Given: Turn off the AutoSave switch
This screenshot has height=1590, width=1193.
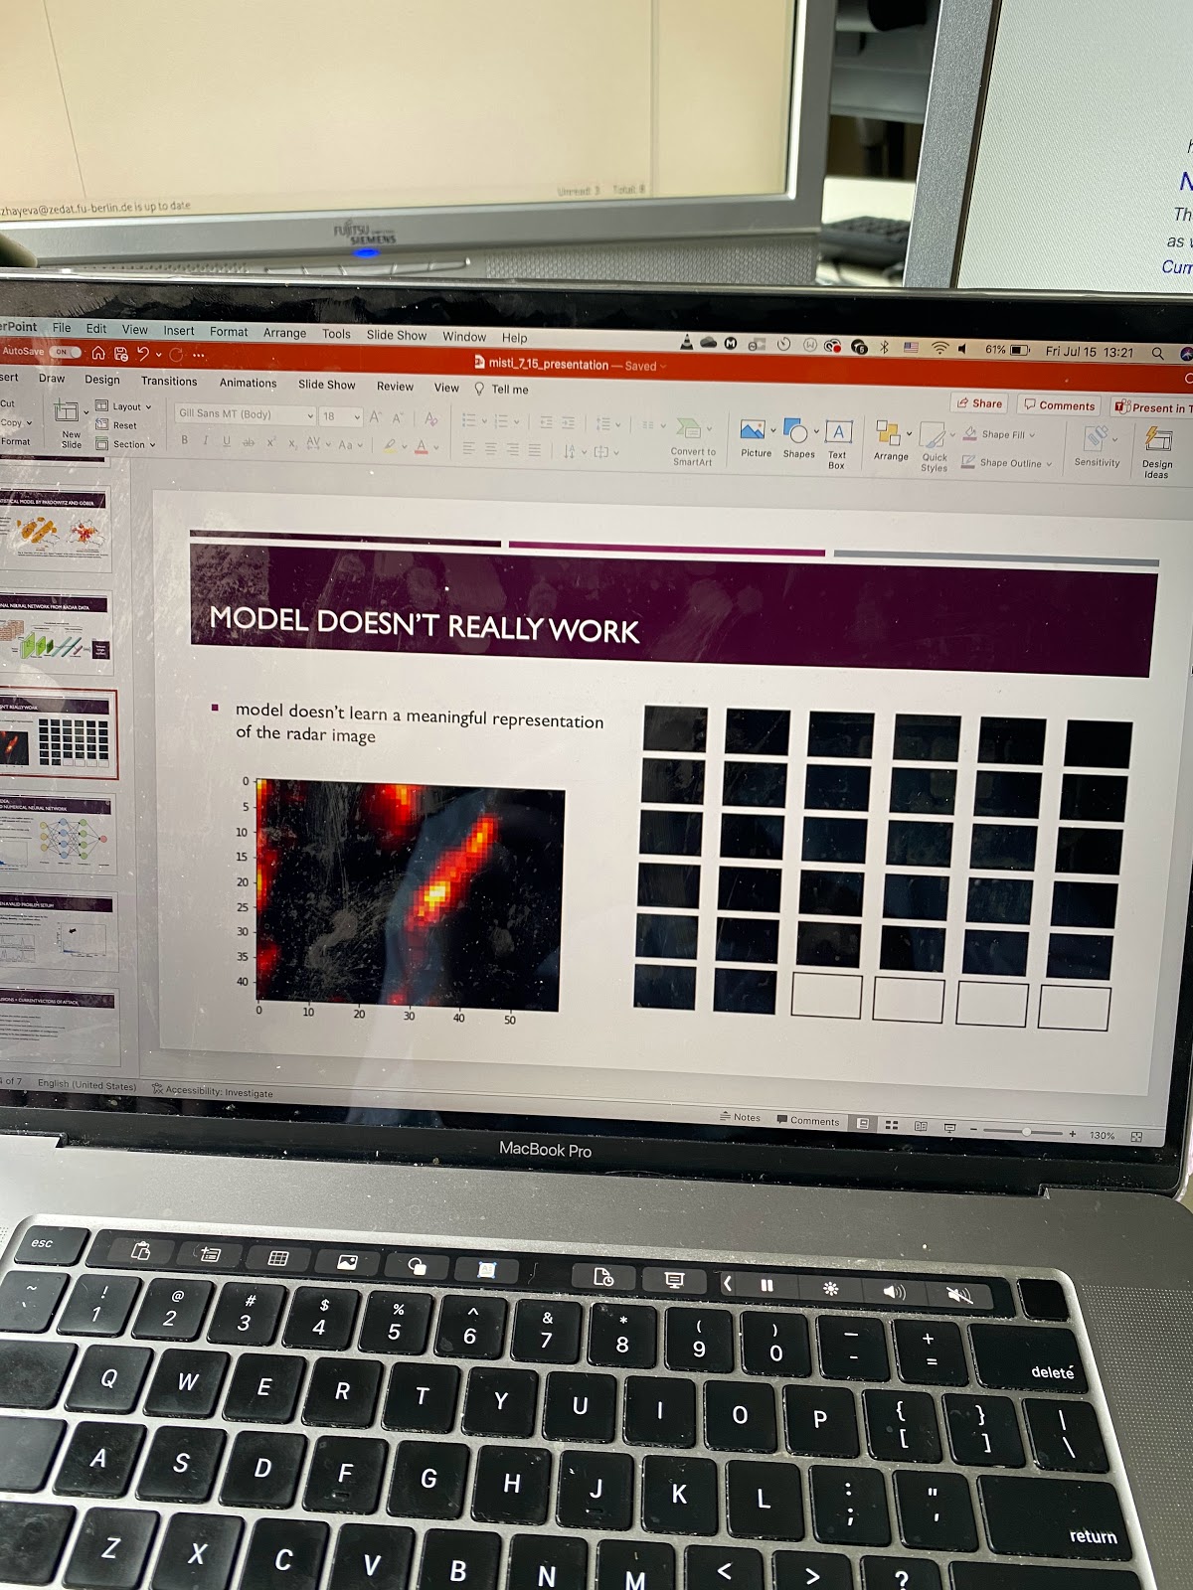Looking at the screenshot, I should [x=65, y=352].
